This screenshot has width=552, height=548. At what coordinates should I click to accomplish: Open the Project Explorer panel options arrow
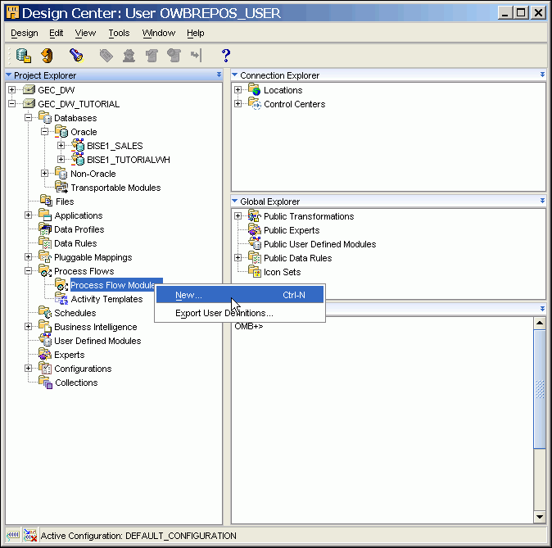[219, 75]
